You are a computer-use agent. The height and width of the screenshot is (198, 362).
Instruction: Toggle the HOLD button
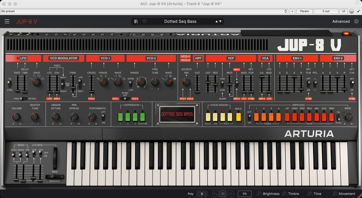(238, 117)
